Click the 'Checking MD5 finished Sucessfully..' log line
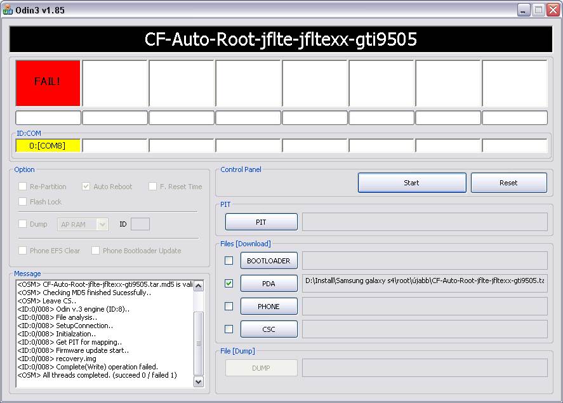The image size is (563, 403). [84, 293]
